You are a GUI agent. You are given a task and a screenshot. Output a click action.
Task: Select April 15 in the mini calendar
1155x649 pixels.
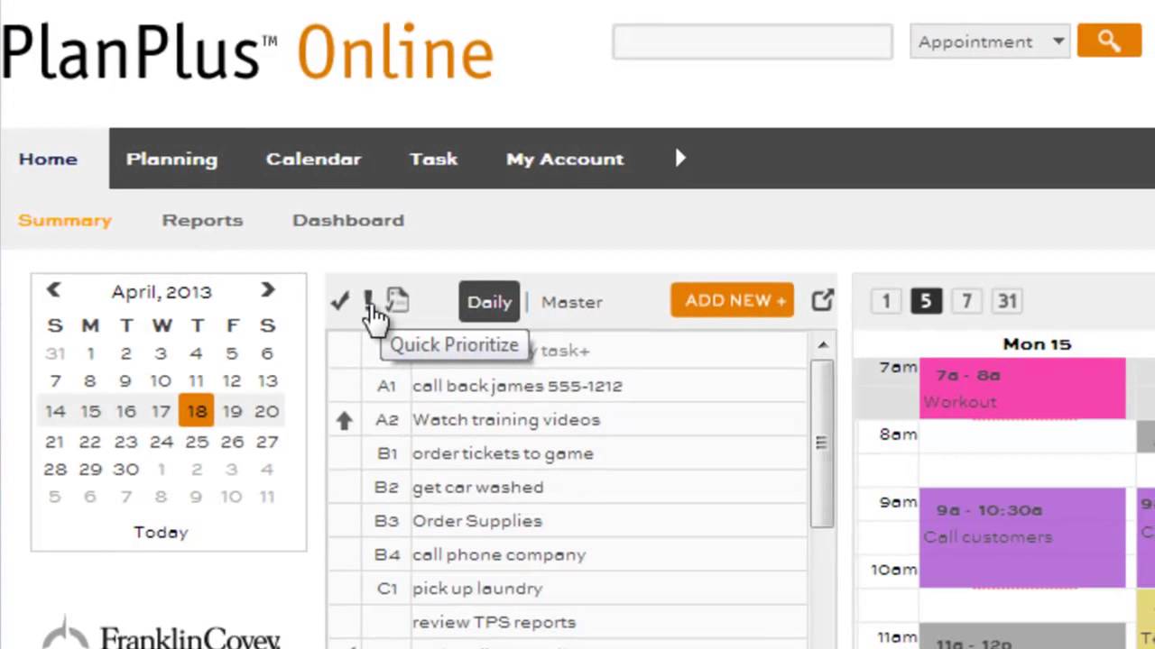[x=90, y=411]
